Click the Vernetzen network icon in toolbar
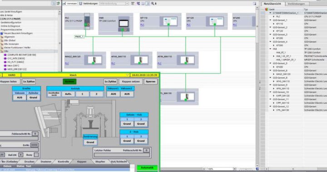327x172 pixels. (64, 4)
